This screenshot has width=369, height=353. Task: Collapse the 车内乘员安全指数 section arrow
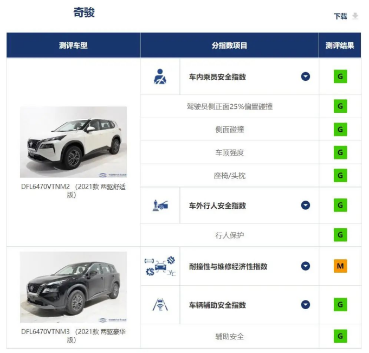point(306,76)
